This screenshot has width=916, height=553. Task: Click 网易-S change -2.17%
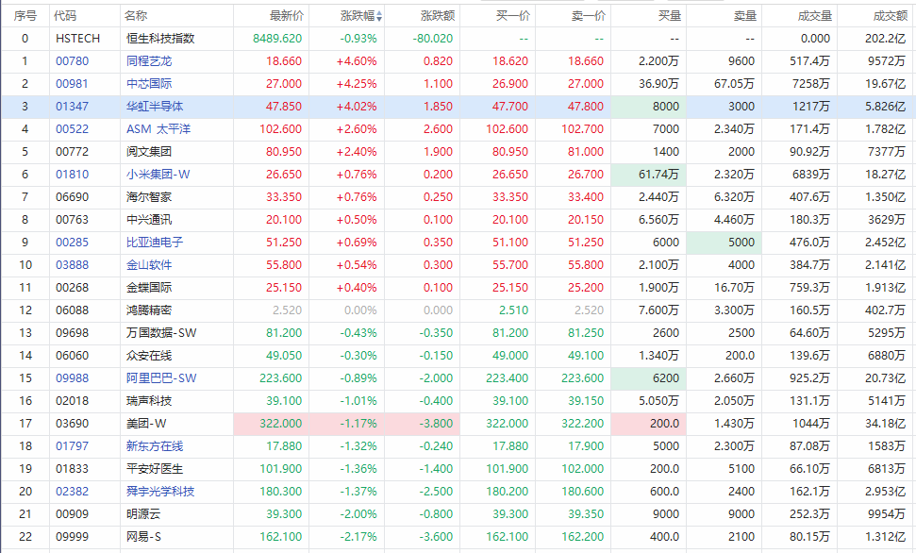[358, 537]
